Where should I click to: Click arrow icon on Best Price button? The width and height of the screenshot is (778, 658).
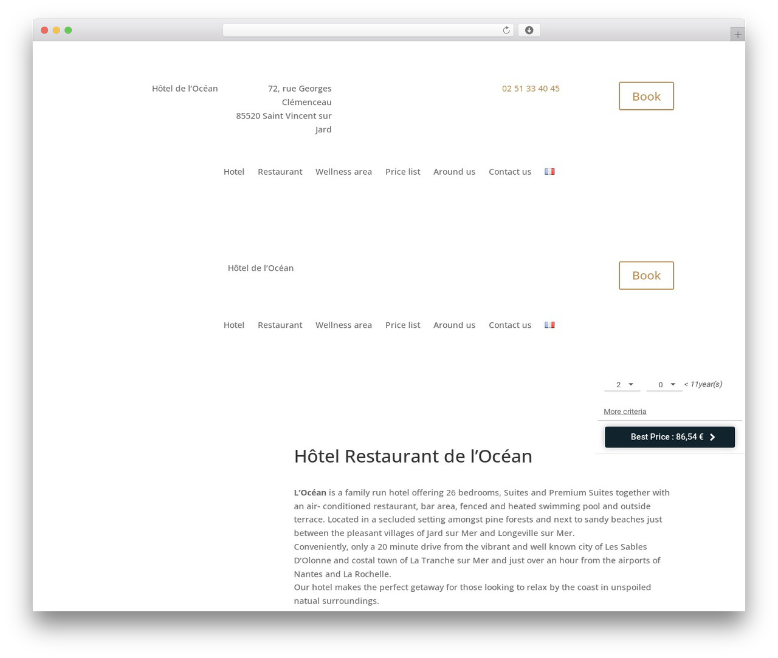click(x=712, y=437)
